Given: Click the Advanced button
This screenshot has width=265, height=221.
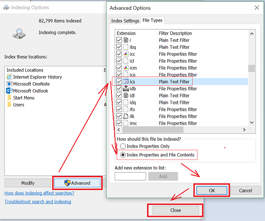Looking at the screenshot, I should [77, 183].
